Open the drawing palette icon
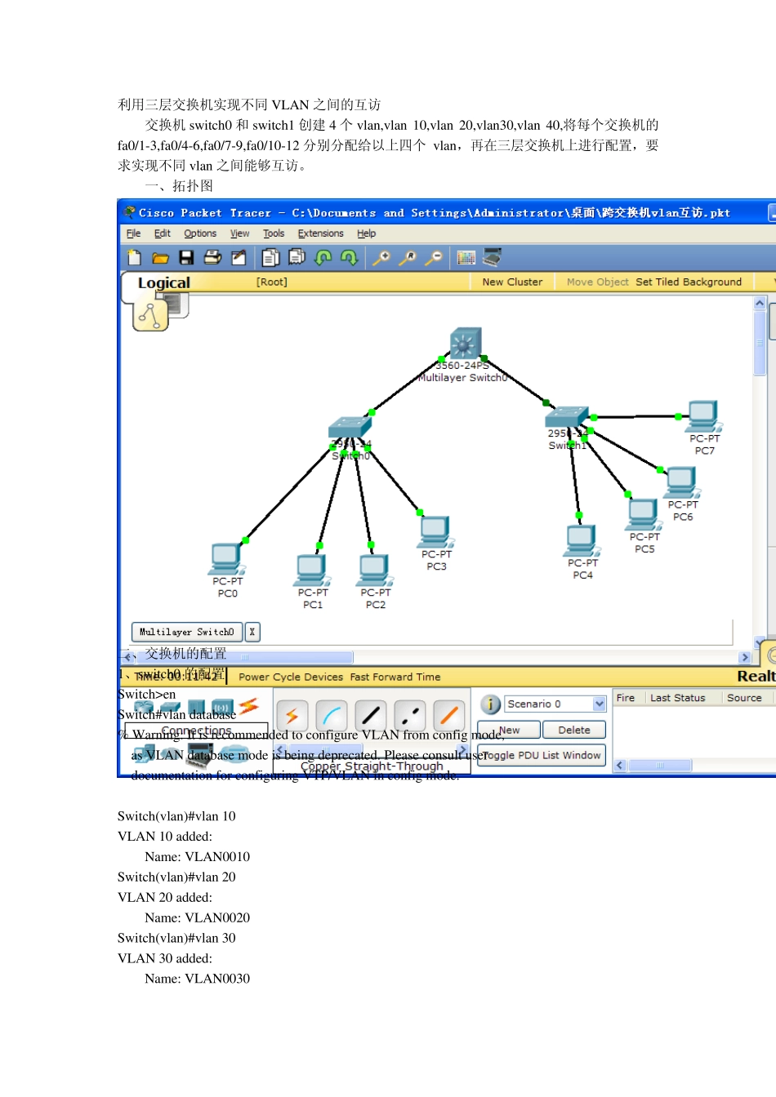The height and width of the screenshot is (1097, 776). click(x=466, y=258)
